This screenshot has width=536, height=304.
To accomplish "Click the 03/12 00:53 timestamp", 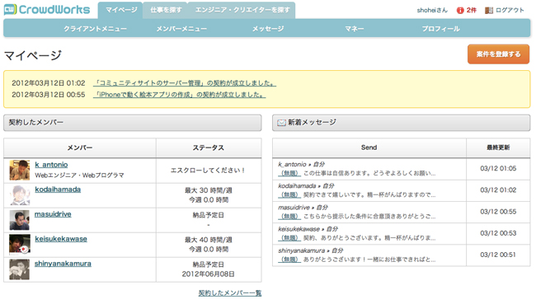I will click(x=498, y=233).
